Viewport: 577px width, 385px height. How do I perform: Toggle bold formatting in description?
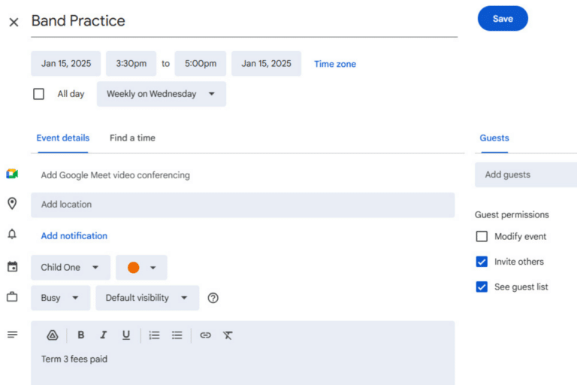pos(81,335)
